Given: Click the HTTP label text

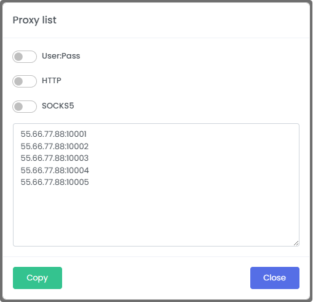Looking at the screenshot, I should [52, 81].
